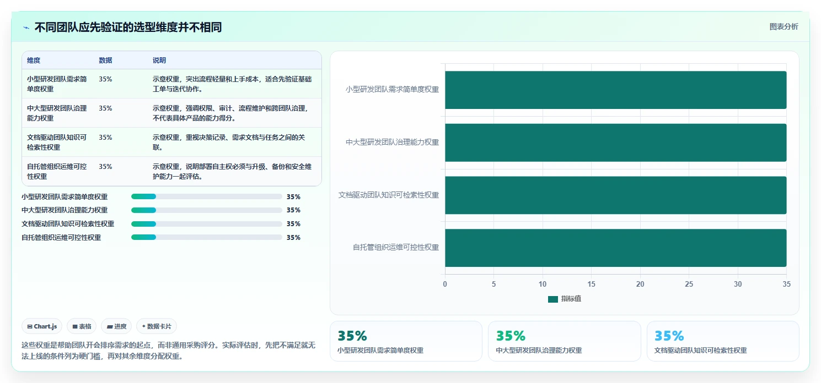The width and height of the screenshot is (821, 383).
Task: Click the 文档驱动团队知识可检索性权重 chart axis label
Action: tap(389, 195)
